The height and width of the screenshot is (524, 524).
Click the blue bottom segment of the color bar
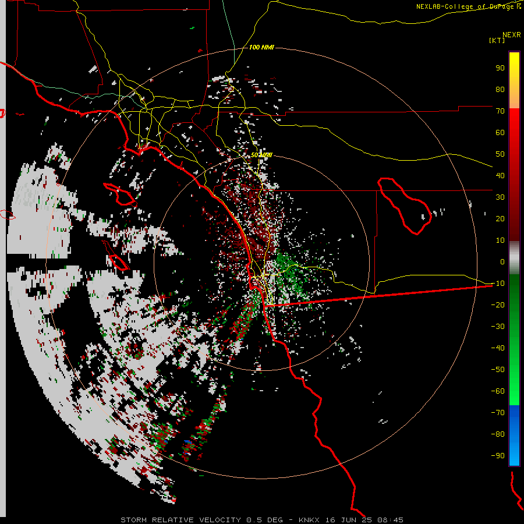pyautogui.click(x=514, y=435)
